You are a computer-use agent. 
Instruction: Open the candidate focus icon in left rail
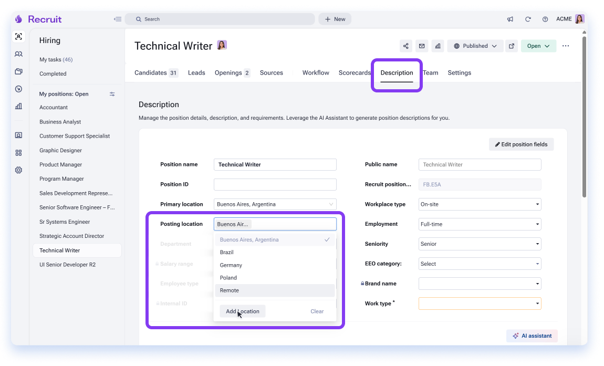[18, 36]
